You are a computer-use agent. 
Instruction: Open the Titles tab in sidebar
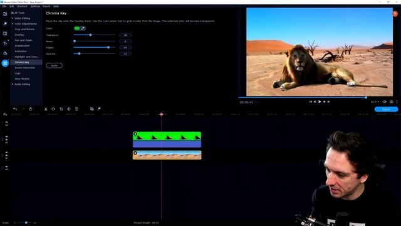pos(5,43)
